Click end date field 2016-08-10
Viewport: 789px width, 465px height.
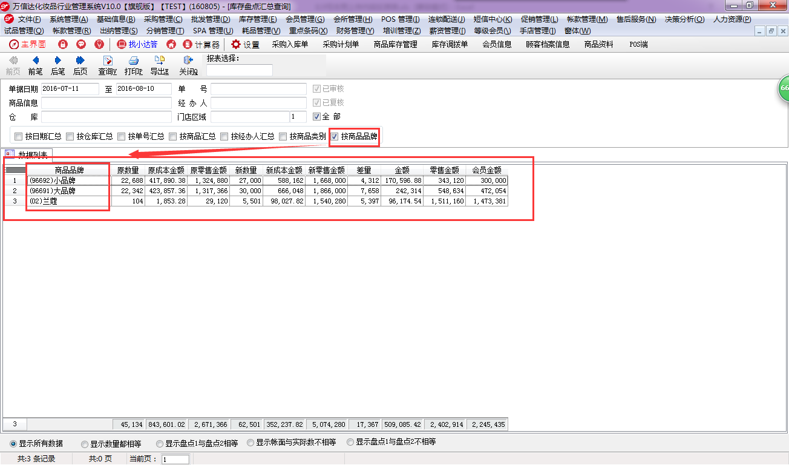(x=144, y=88)
